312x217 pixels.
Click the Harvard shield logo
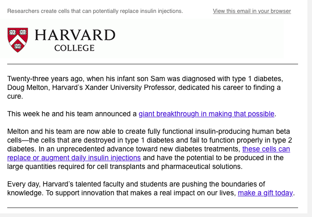[17, 40]
